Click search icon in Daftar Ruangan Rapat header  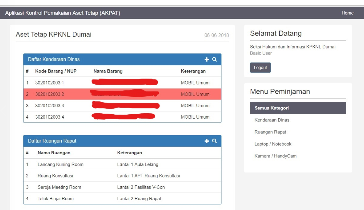(x=214, y=141)
